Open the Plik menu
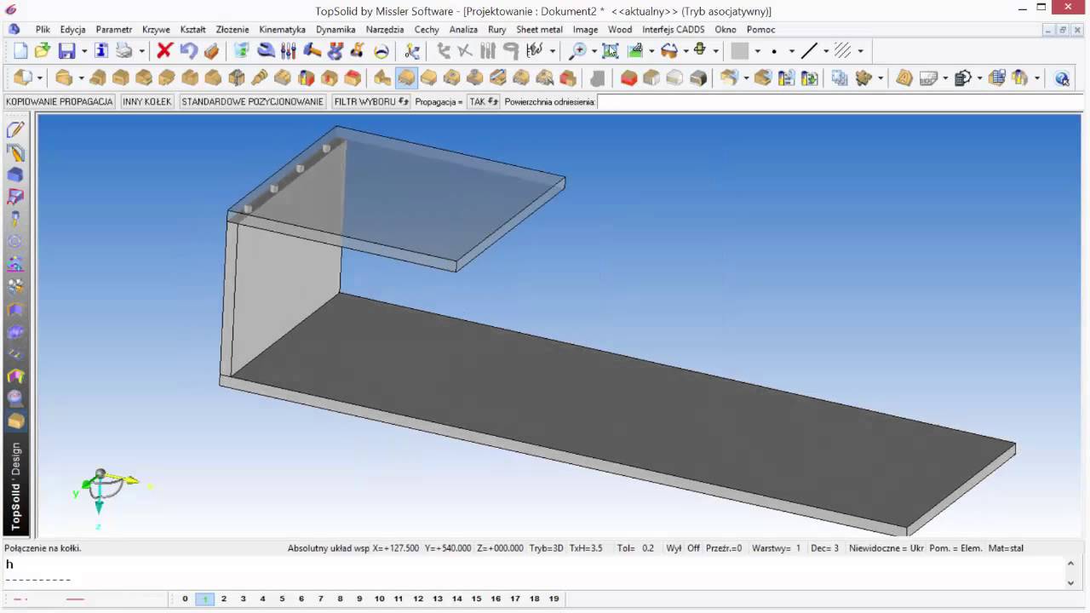1090x613 pixels. pos(43,29)
